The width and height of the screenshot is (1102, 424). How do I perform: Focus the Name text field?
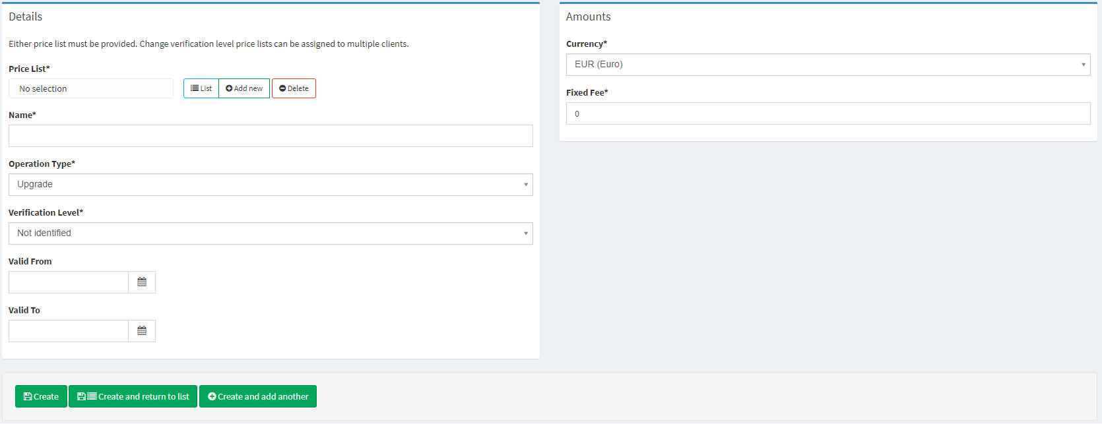(x=271, y=136)
